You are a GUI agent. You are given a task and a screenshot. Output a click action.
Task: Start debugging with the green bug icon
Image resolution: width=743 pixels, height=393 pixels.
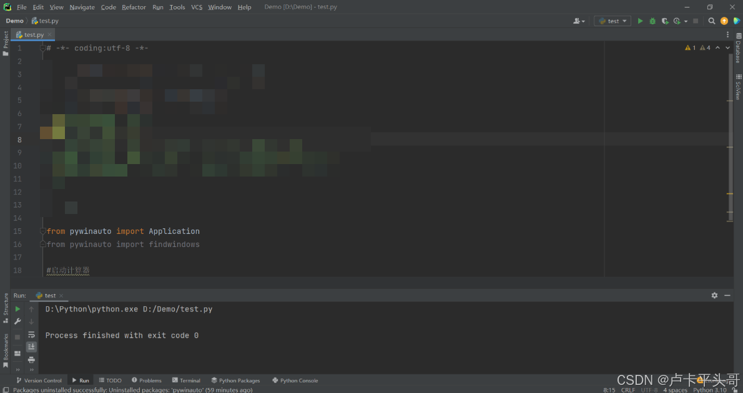coord(652,21)
